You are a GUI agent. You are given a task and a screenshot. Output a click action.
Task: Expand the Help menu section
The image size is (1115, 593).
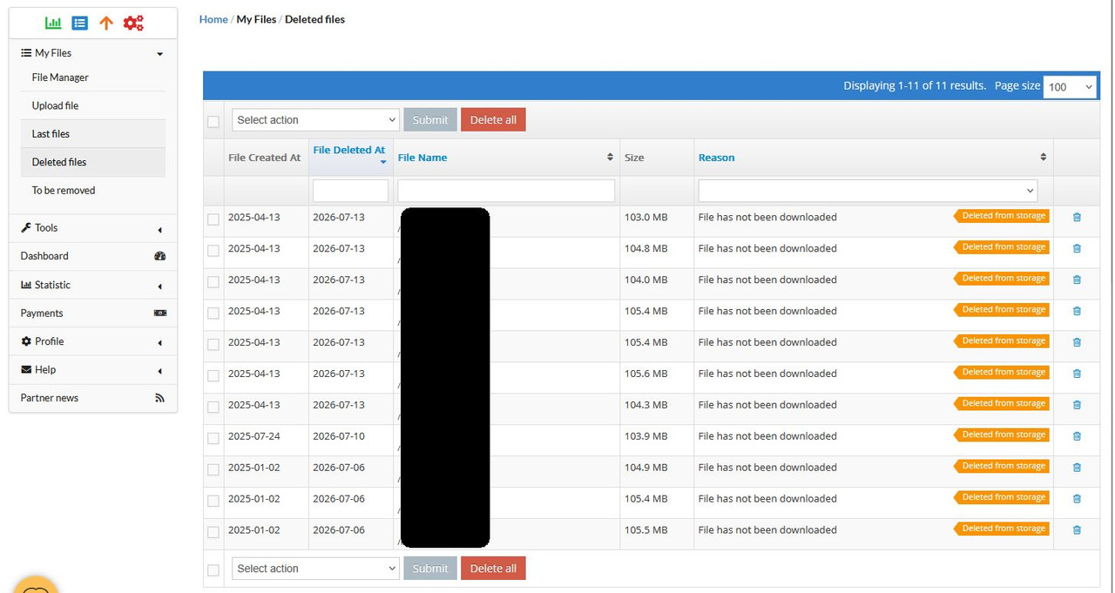click(x=93, y=370)
